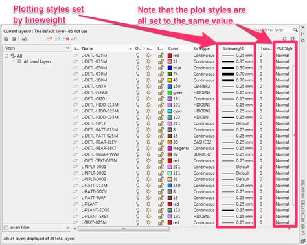Click the New Layer icon
Viewport: 307px width, 245px height.
click(x=50, y=39)
